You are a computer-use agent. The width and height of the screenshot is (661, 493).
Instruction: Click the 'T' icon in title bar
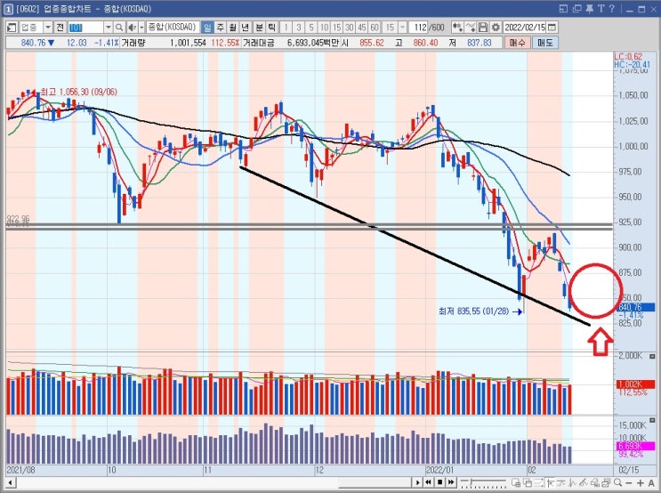[601, 8]
